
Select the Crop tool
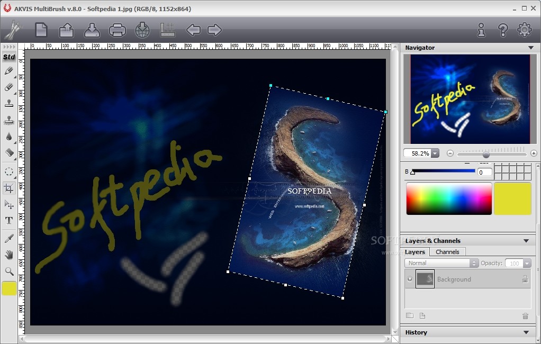tap(9, 188)
